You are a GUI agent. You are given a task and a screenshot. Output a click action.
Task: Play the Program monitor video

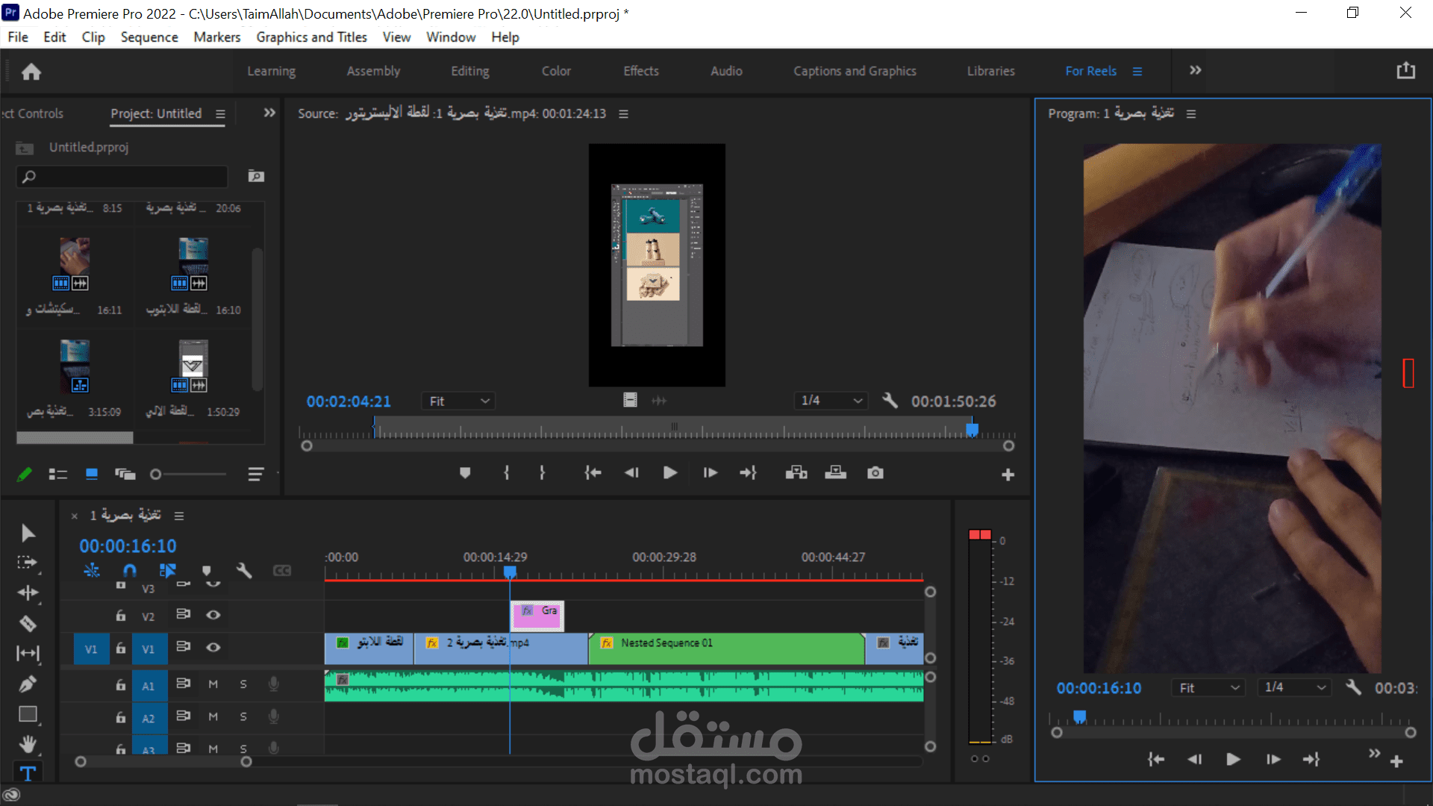pos(1233,760)
